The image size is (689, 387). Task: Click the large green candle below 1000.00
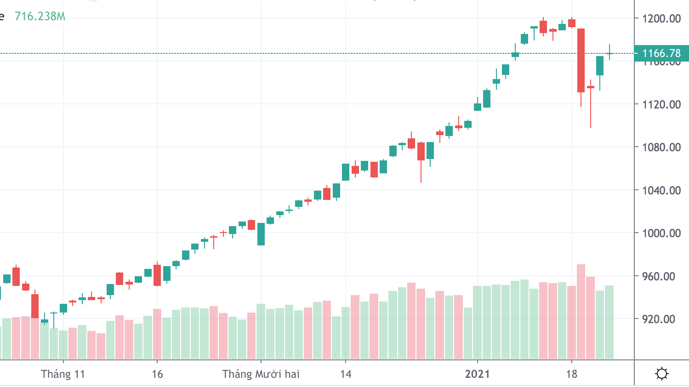click(261, 234)
